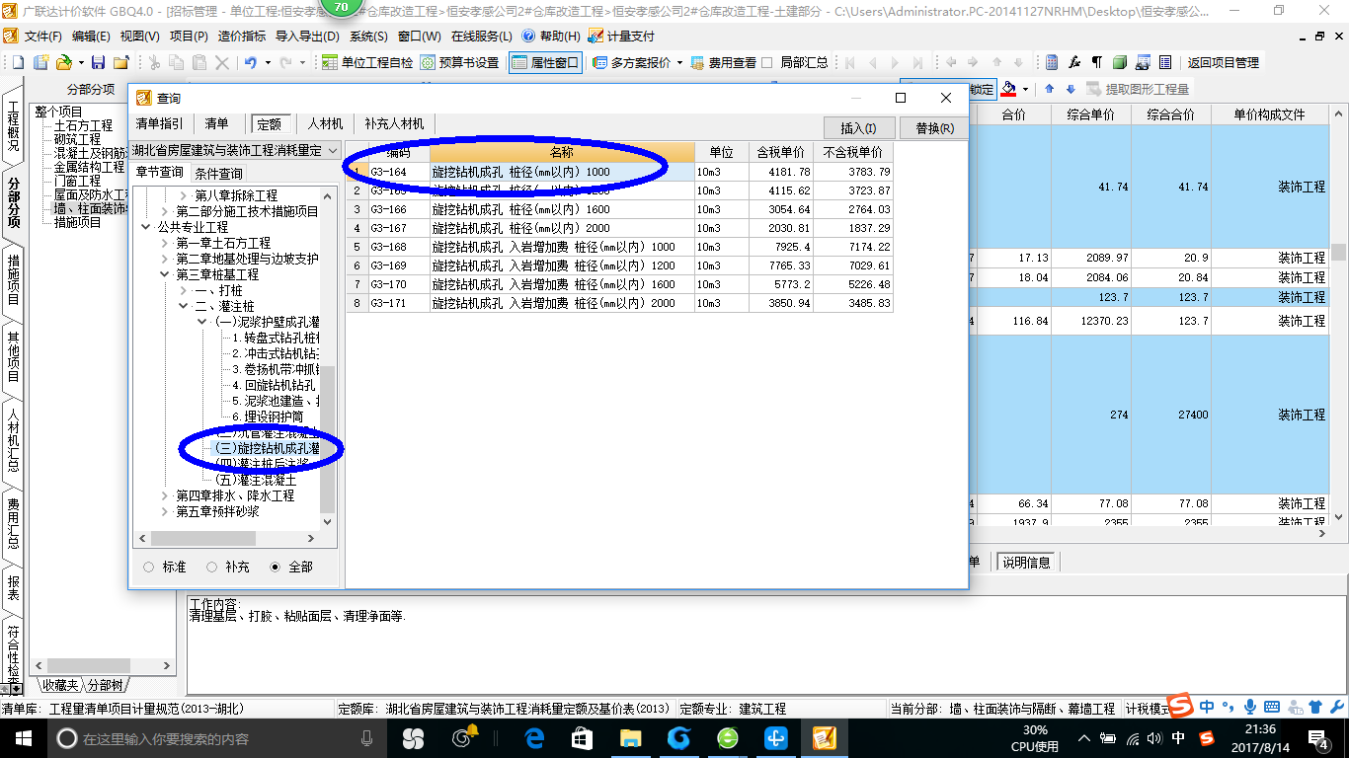Click the blue move-down arrow icon
Viewport: 1349px width, 758px height.
(x=1071, y=89)
